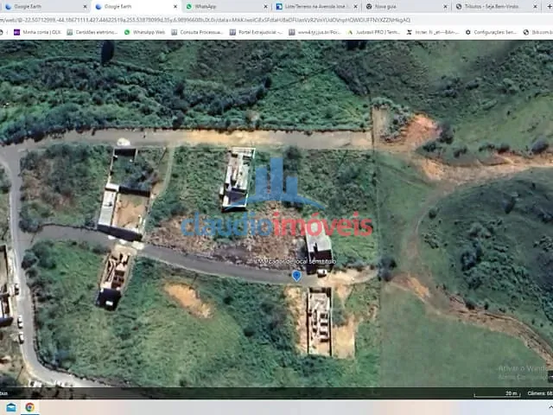Close the Lote/Terreno listing tab
The height and width of the screenshot is (415, 553).
pos(355,6)
